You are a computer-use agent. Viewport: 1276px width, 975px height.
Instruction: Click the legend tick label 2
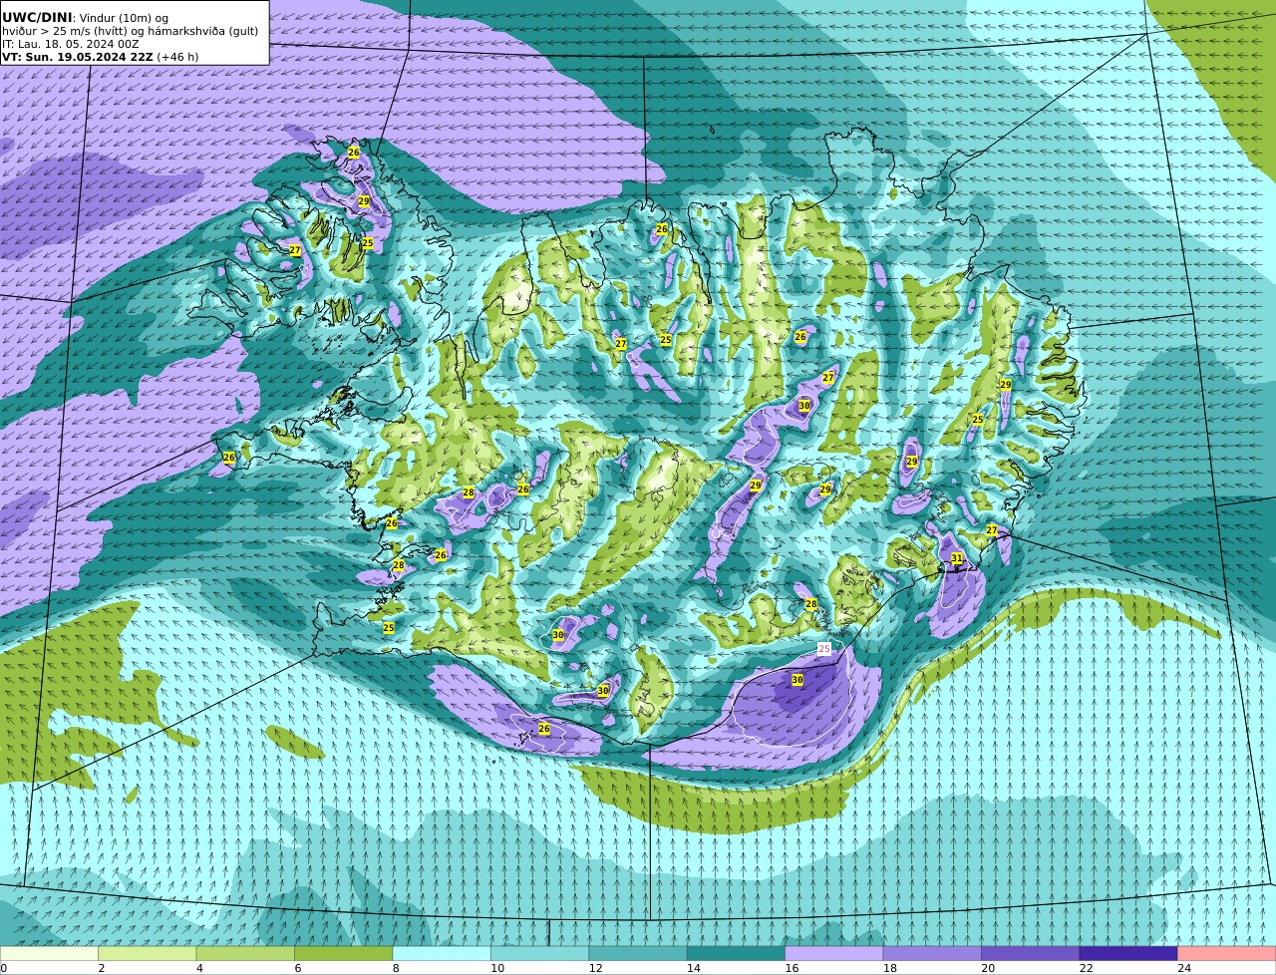coord(102,968)
